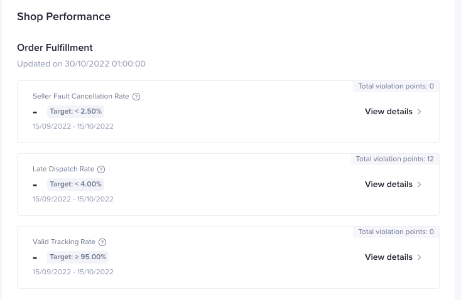Open View details for Late Dispatch Rate
Viewport: 461px width, 300px height.
(388, 185)
